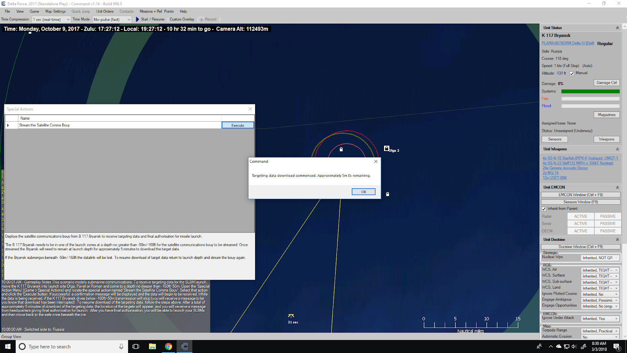Set Sonar to ACTIVE
Viewport: 627px width, 353px height.
pos(581,224)
